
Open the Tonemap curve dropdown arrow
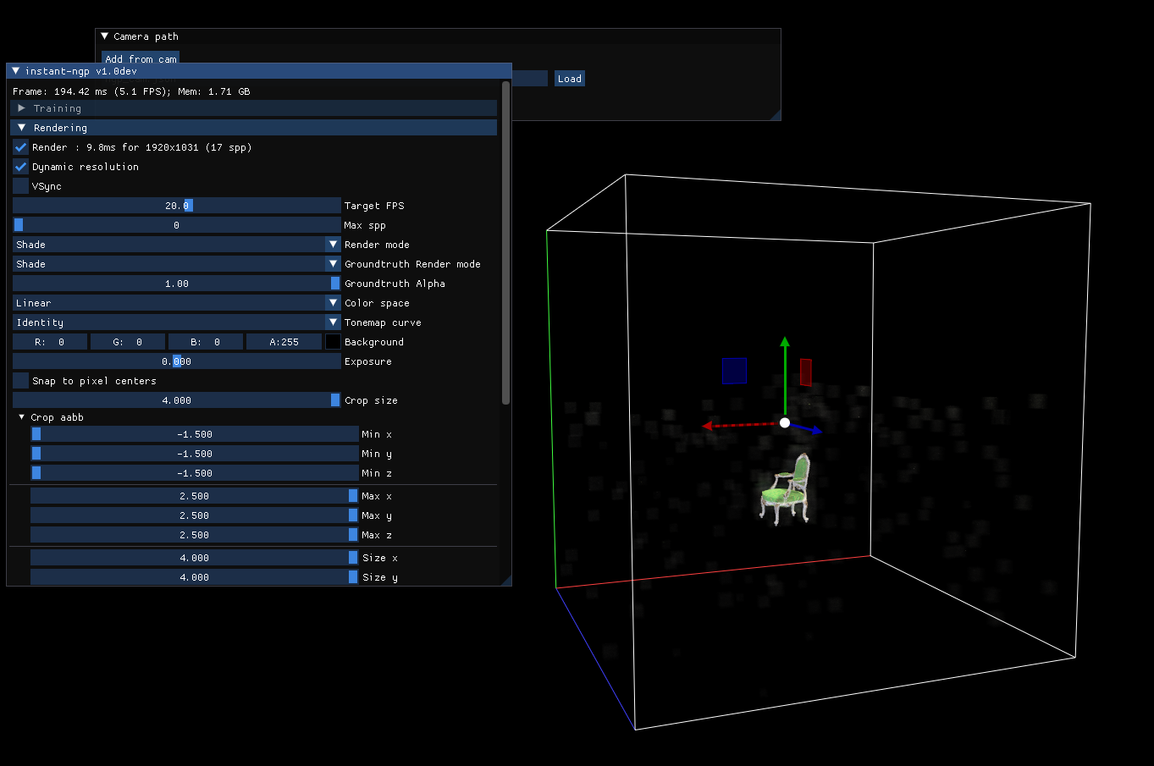(333, 322)
